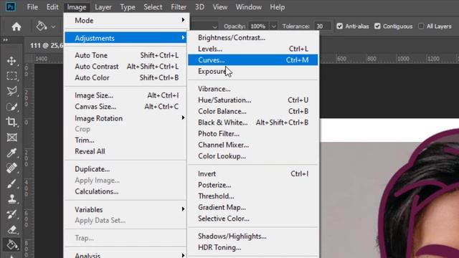Open the Filter menu
This screenshot has width=459, height=258.
(x=179, y=7)
